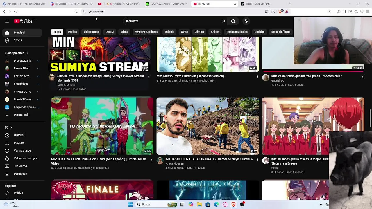Click the search field containing ikaridota

click(173, 21)
